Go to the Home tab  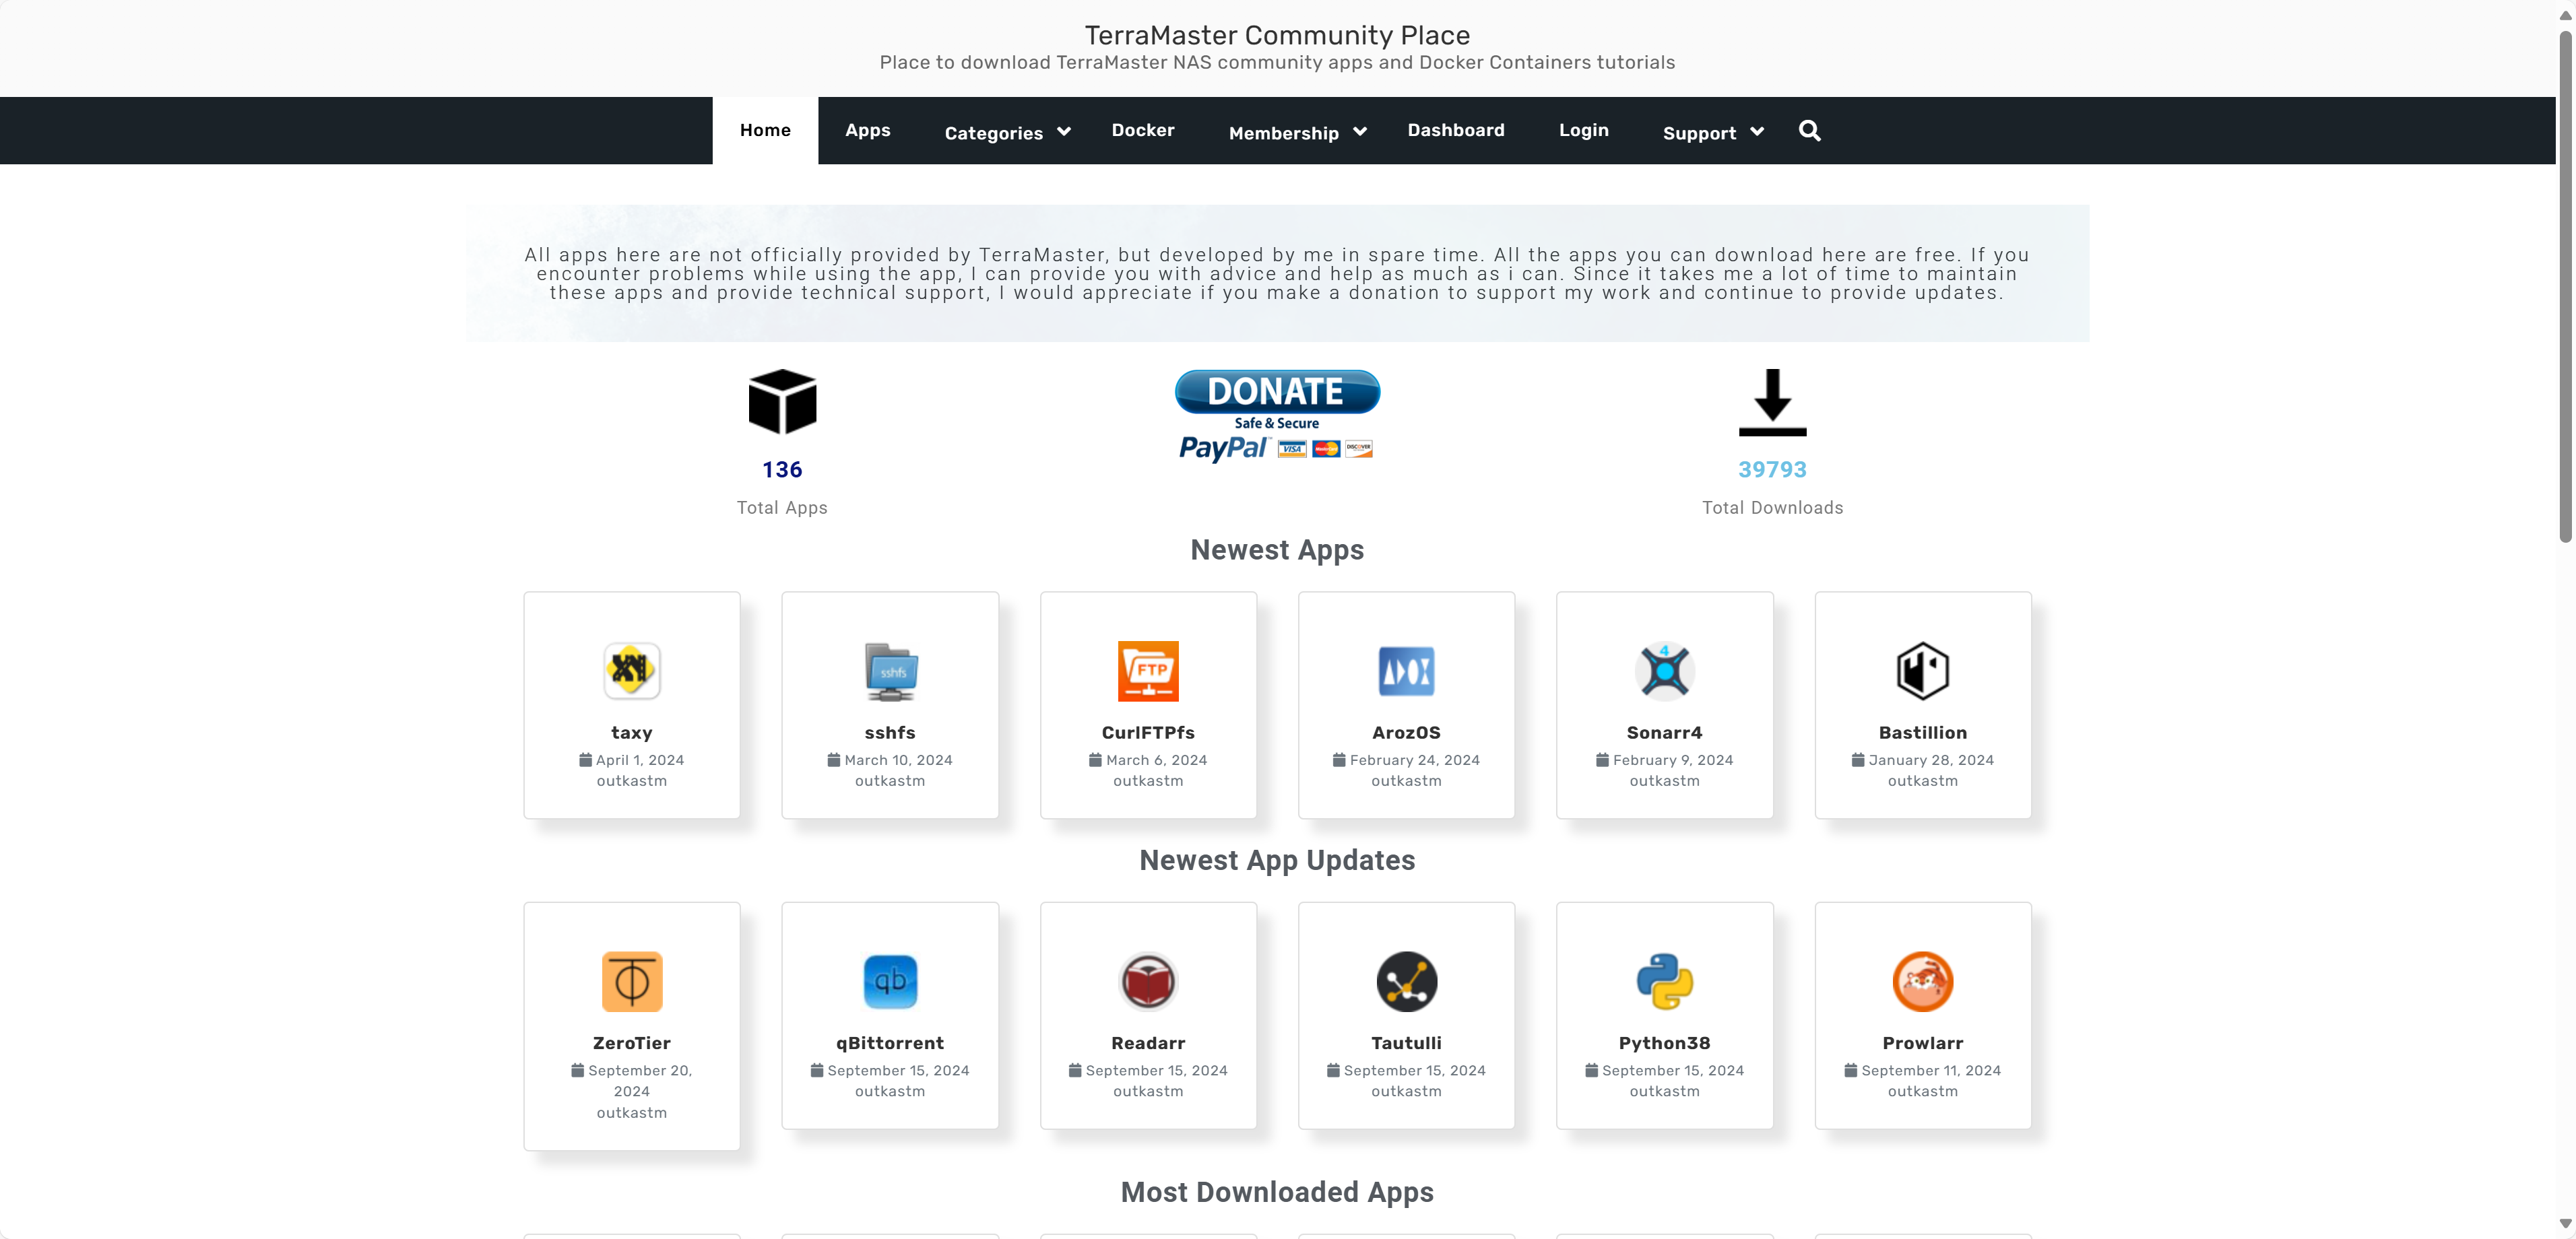(765, 130)
